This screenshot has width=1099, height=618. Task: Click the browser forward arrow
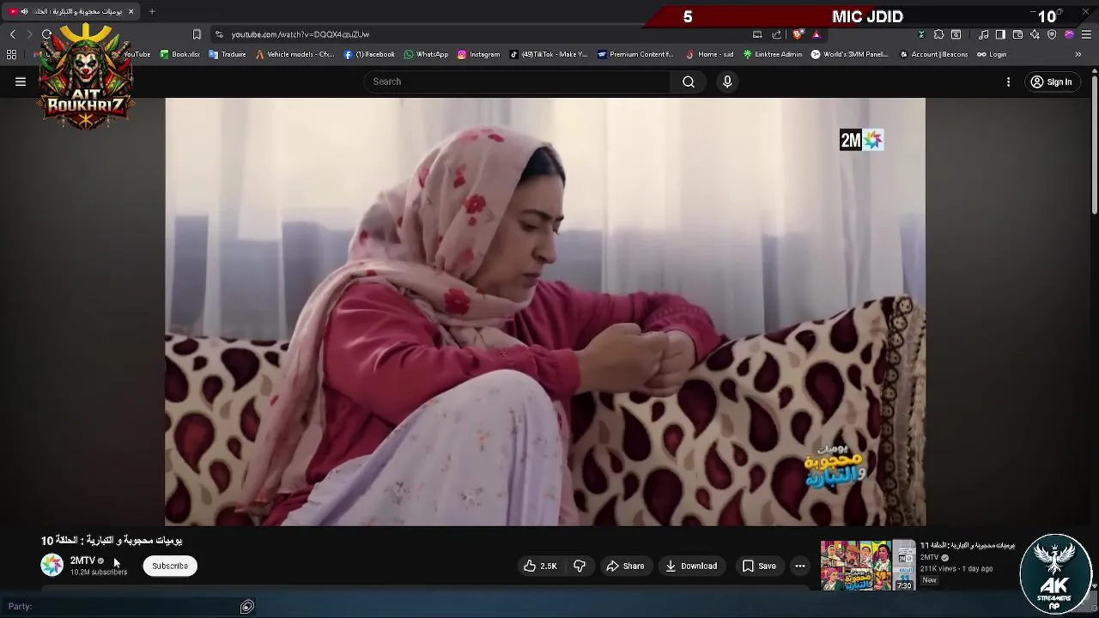coord(28,34)
